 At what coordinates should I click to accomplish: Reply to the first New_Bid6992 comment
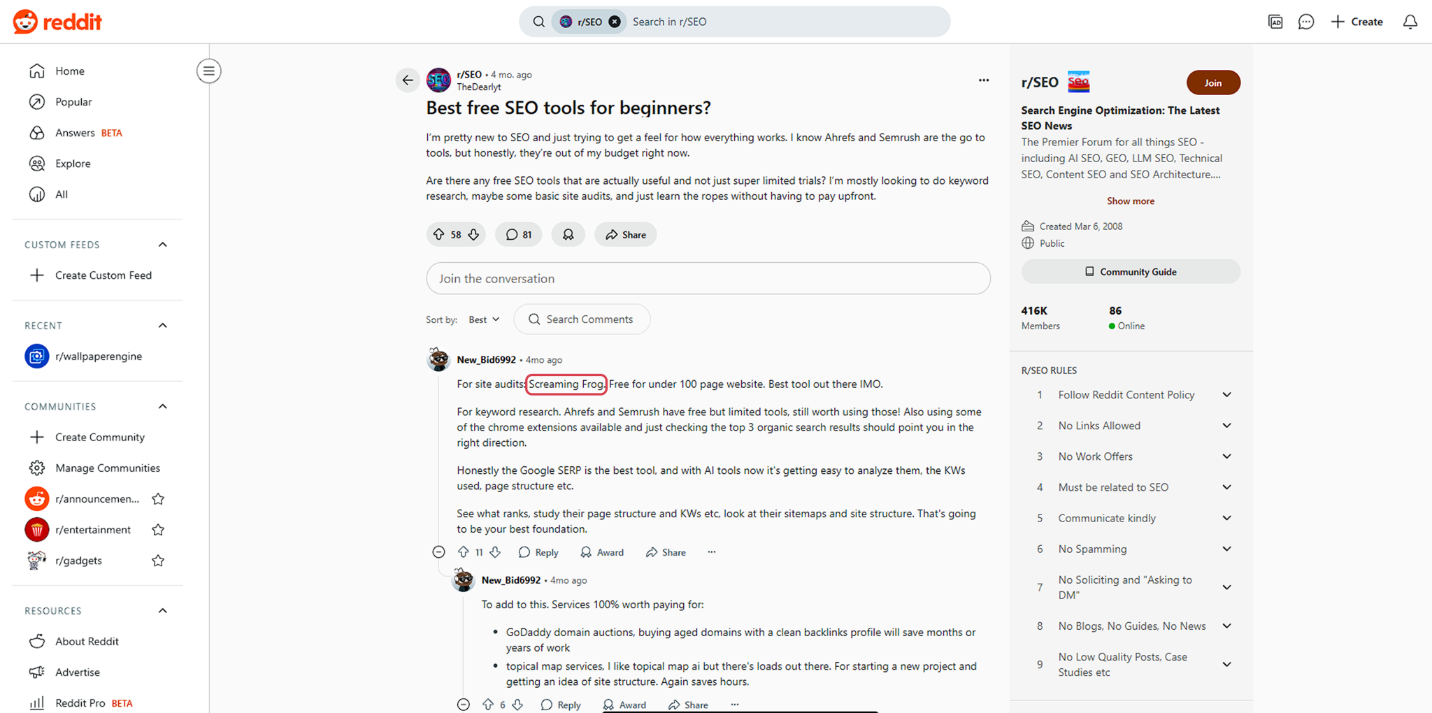click(x=538, y=552)
